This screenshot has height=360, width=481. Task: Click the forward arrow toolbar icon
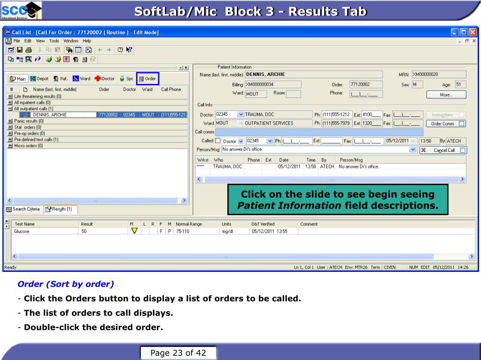click(109, 50)
